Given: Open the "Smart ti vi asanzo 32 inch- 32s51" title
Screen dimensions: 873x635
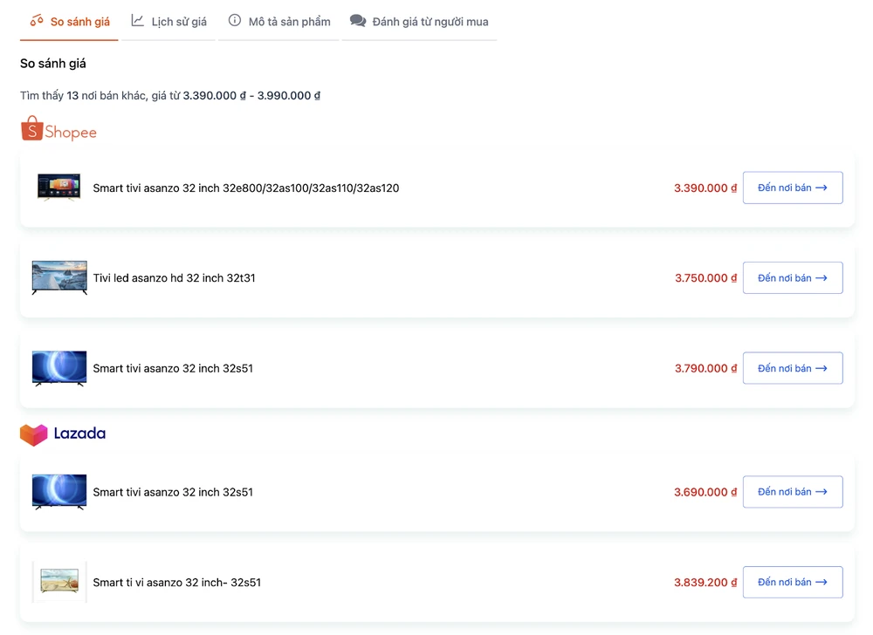Looking at the screenshot, I should click(x=177, y=582).
